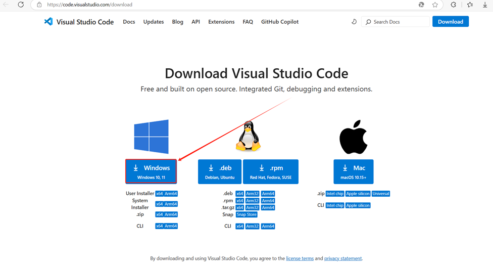Select Apple silicon for Mac .zip

(358, 194)
